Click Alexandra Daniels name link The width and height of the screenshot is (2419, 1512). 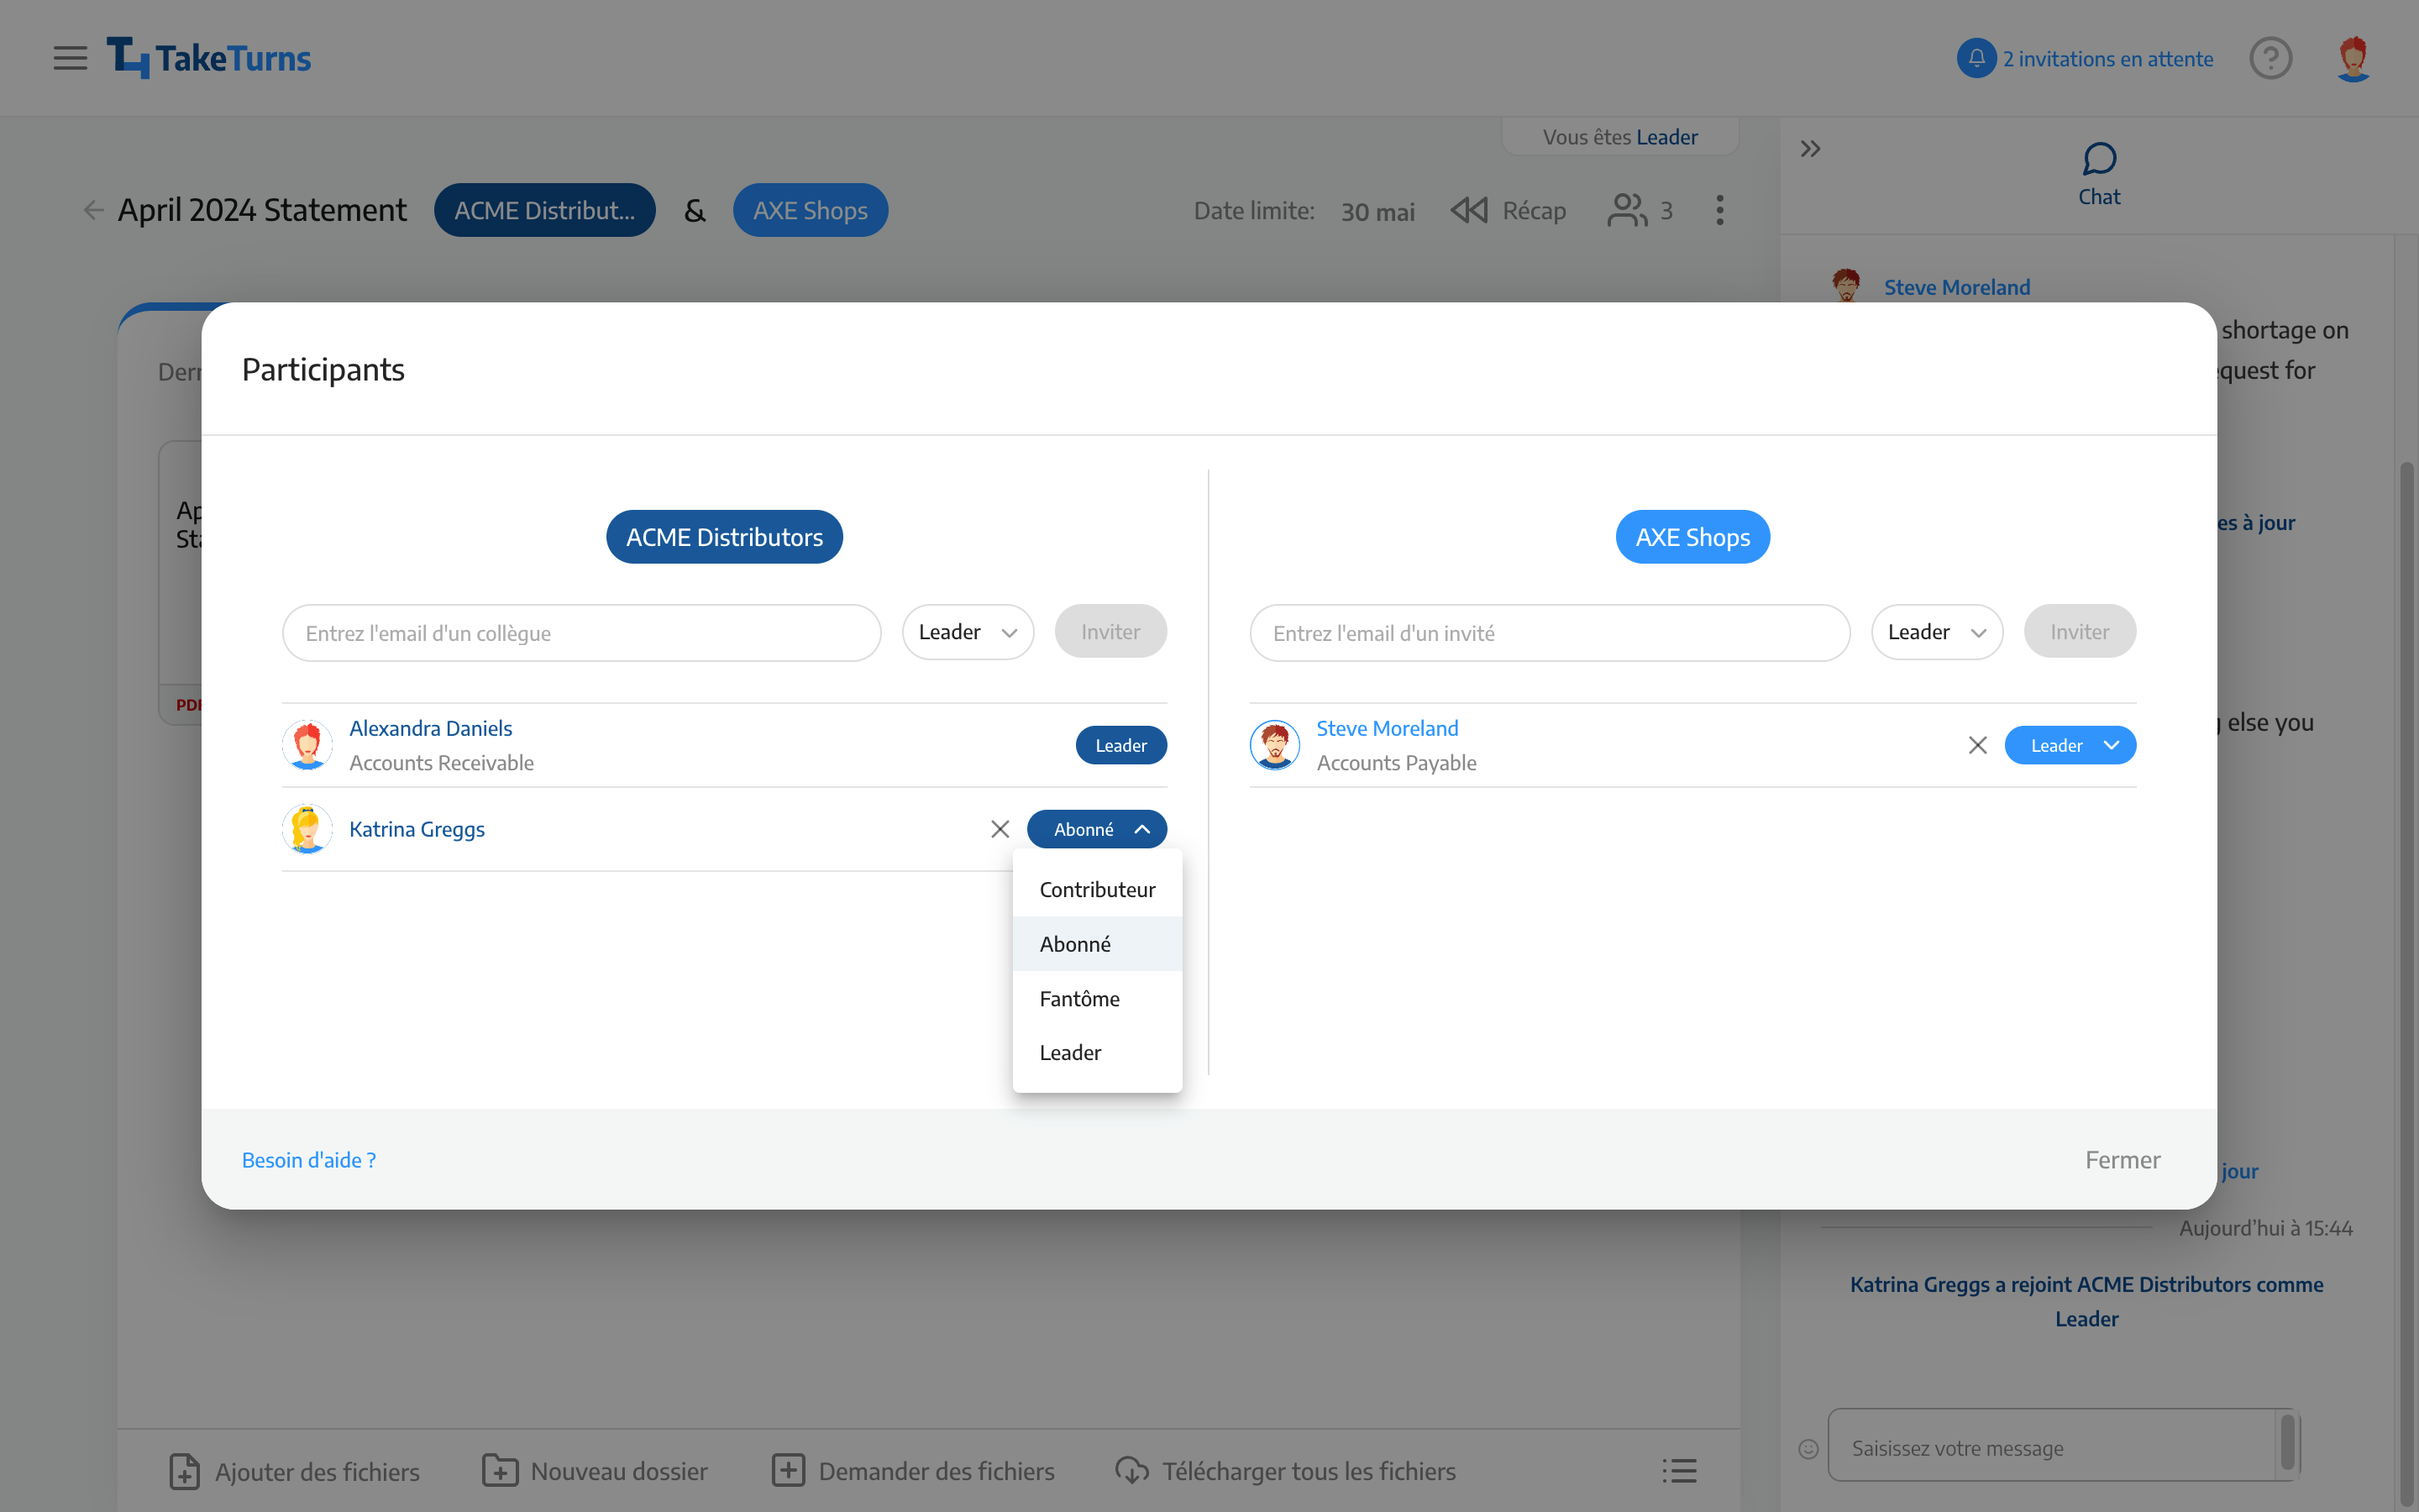(431, 728)
